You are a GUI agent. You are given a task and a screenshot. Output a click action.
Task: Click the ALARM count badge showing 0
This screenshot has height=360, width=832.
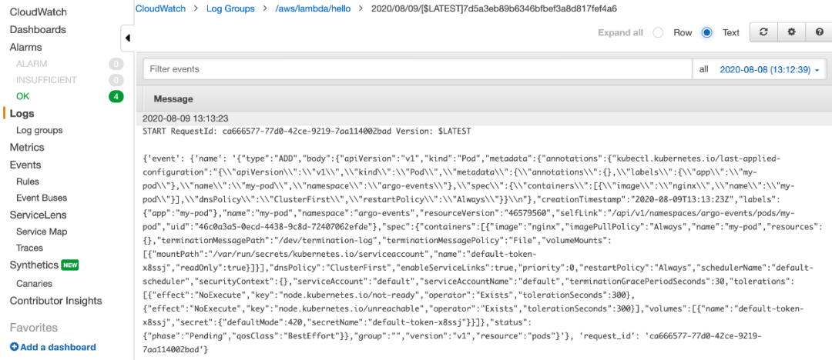116,64
